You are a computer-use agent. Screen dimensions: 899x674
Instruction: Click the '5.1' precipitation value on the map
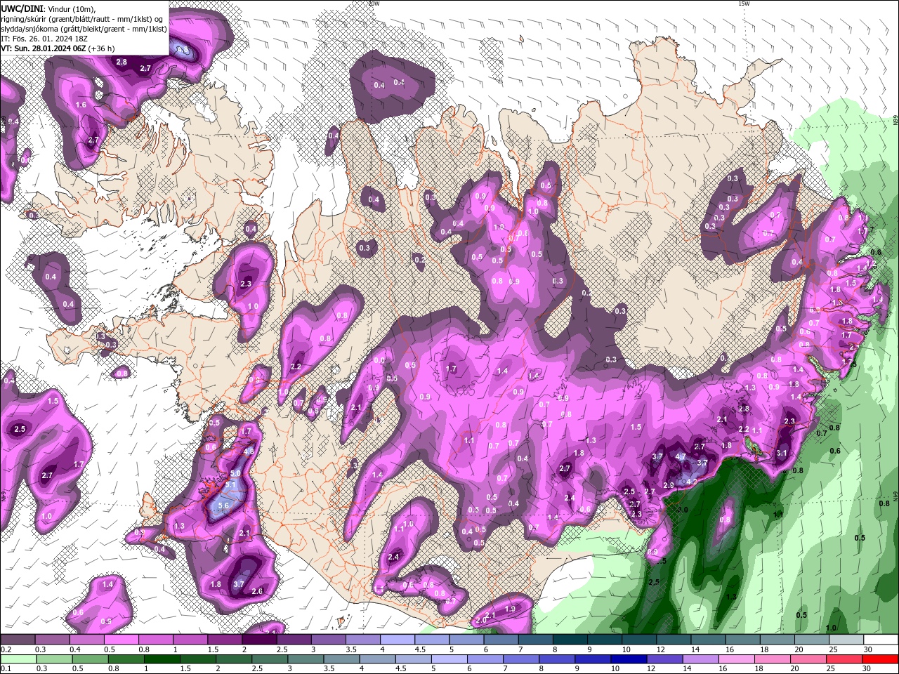click(232, 485)
